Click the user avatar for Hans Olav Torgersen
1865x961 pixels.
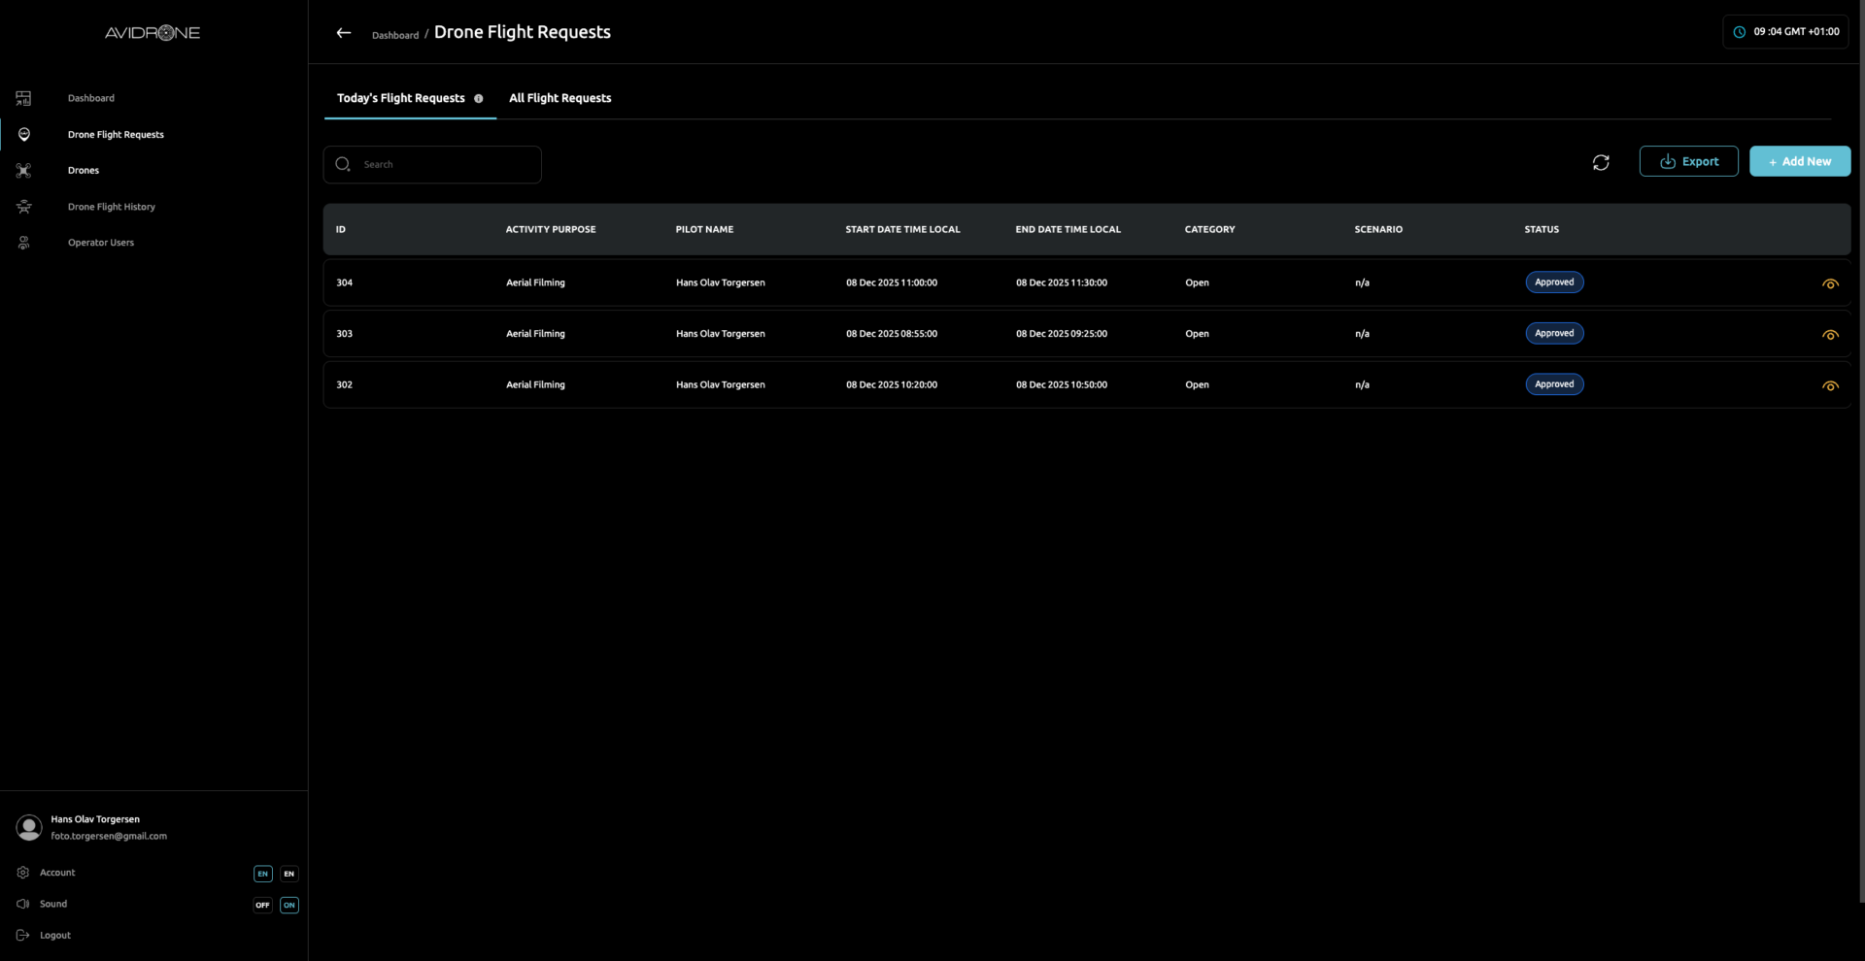tap(29, 827)
